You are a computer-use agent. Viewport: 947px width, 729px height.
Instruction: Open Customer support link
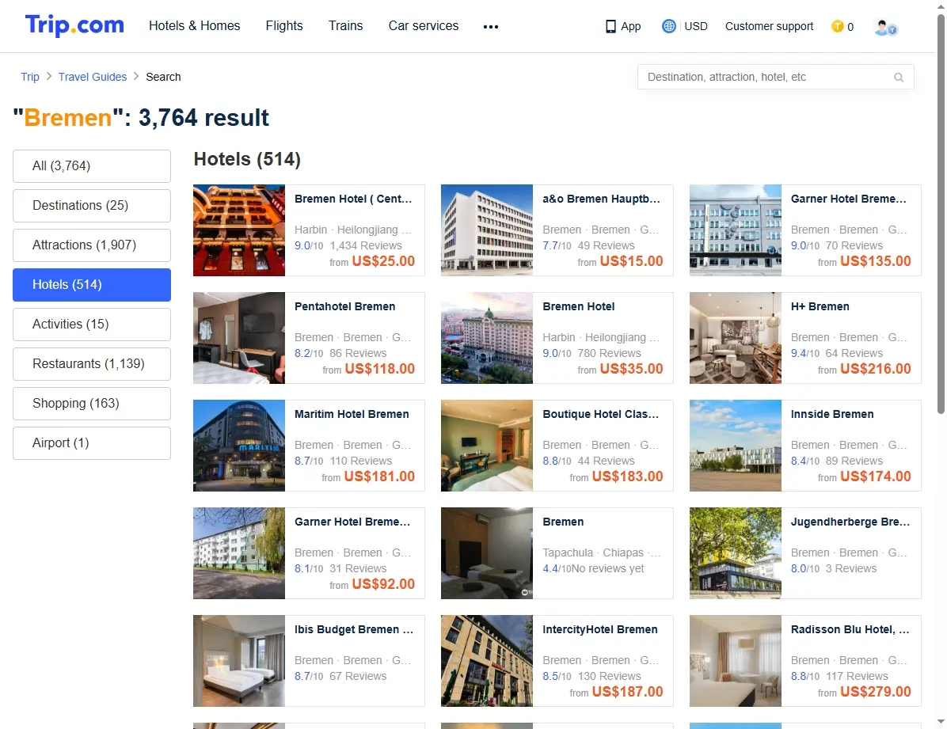(x=769, y=26)
